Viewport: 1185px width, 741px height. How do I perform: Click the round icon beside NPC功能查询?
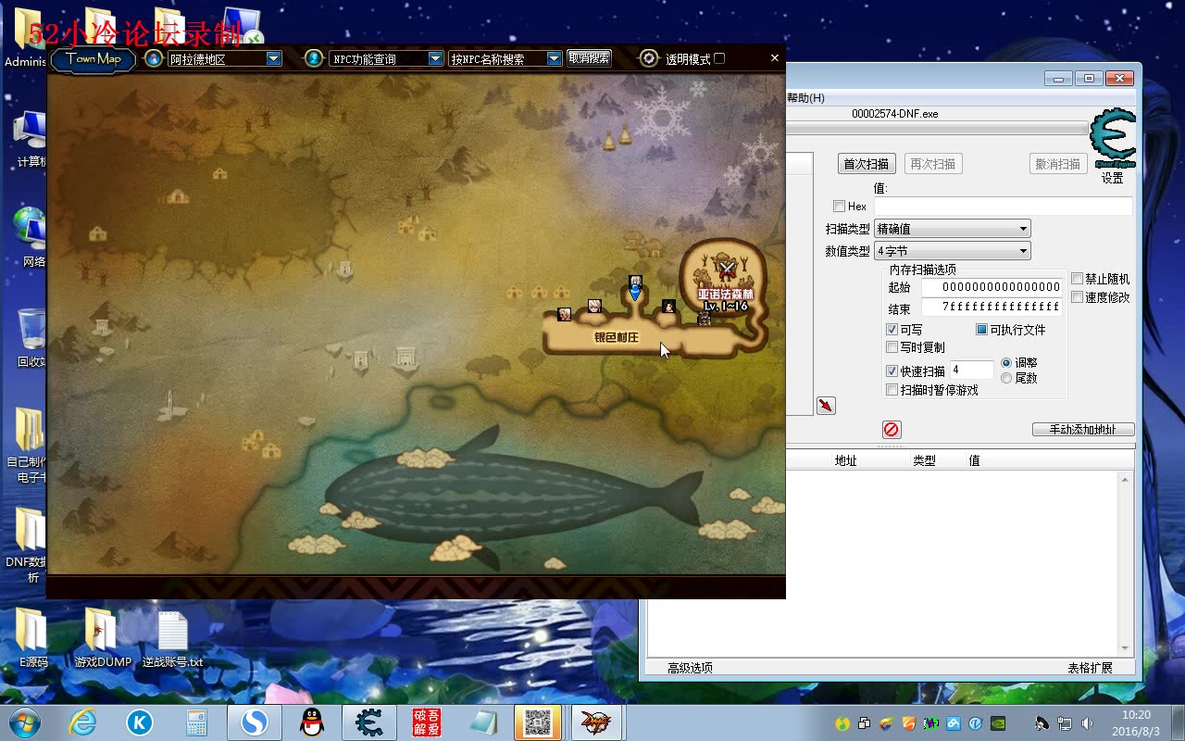pos(314,58)
